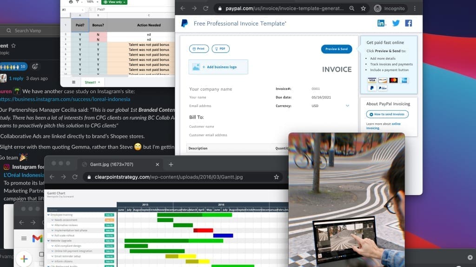This screenshot has height=267, width=476.
Task: Reload the Gantt.jpg page in Chrome
Action: click(74, 177)
